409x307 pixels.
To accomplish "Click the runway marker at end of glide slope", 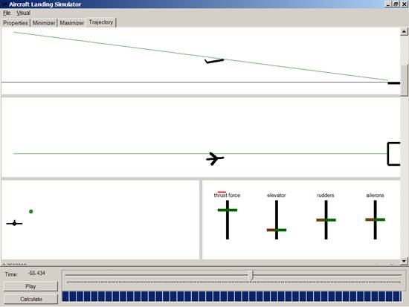I will click(x=394, y=83).
